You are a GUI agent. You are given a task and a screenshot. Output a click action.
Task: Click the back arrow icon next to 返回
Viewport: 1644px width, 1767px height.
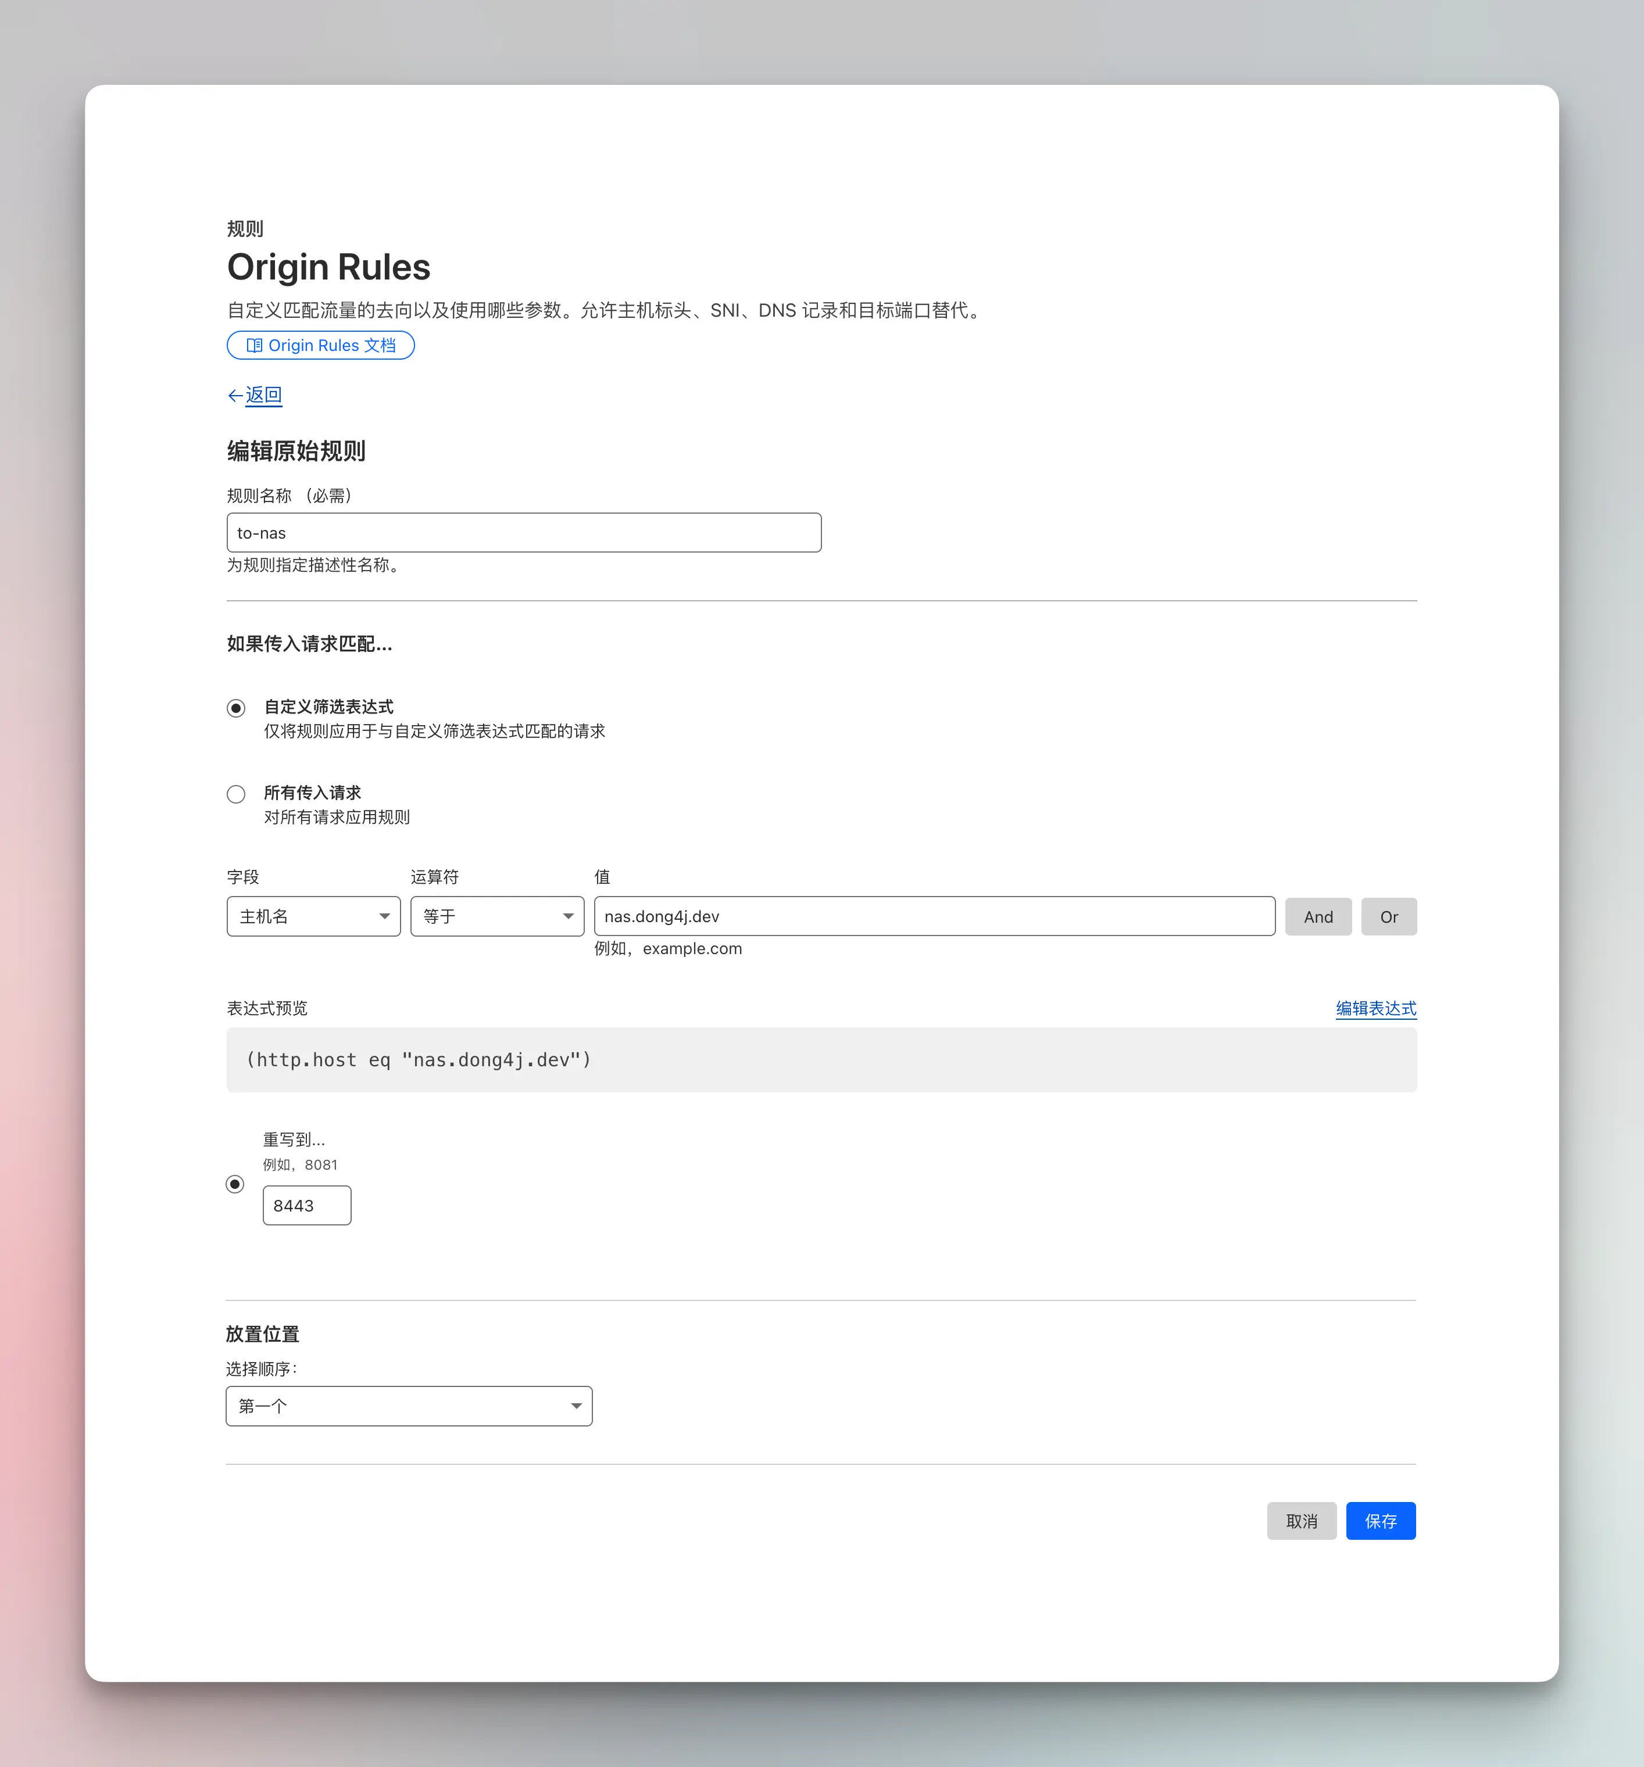click(x=235, y=396)
